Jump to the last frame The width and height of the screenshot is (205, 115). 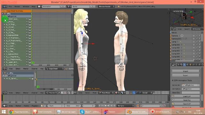point(114,106)
